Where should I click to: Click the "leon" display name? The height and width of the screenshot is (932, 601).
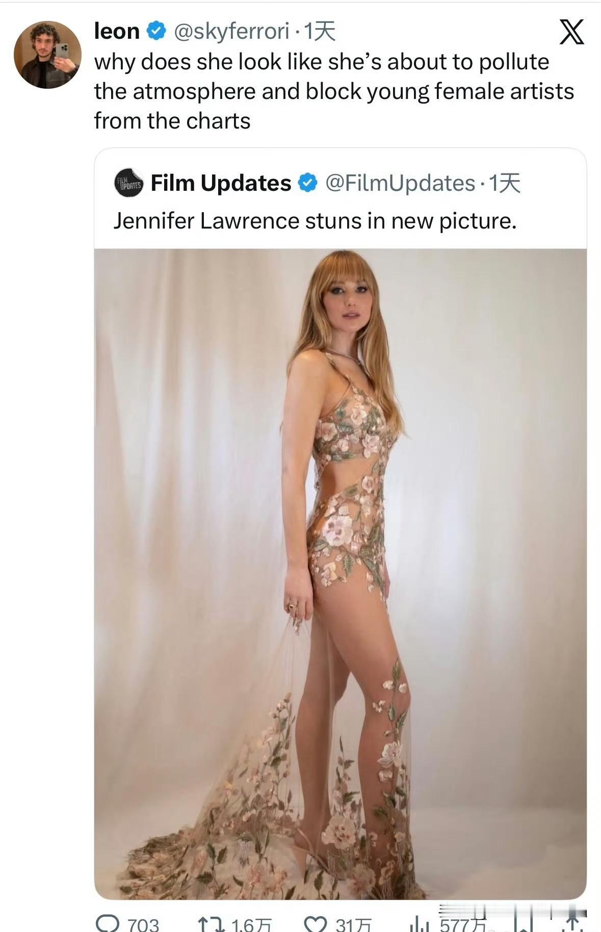click(x=117, y=32)
